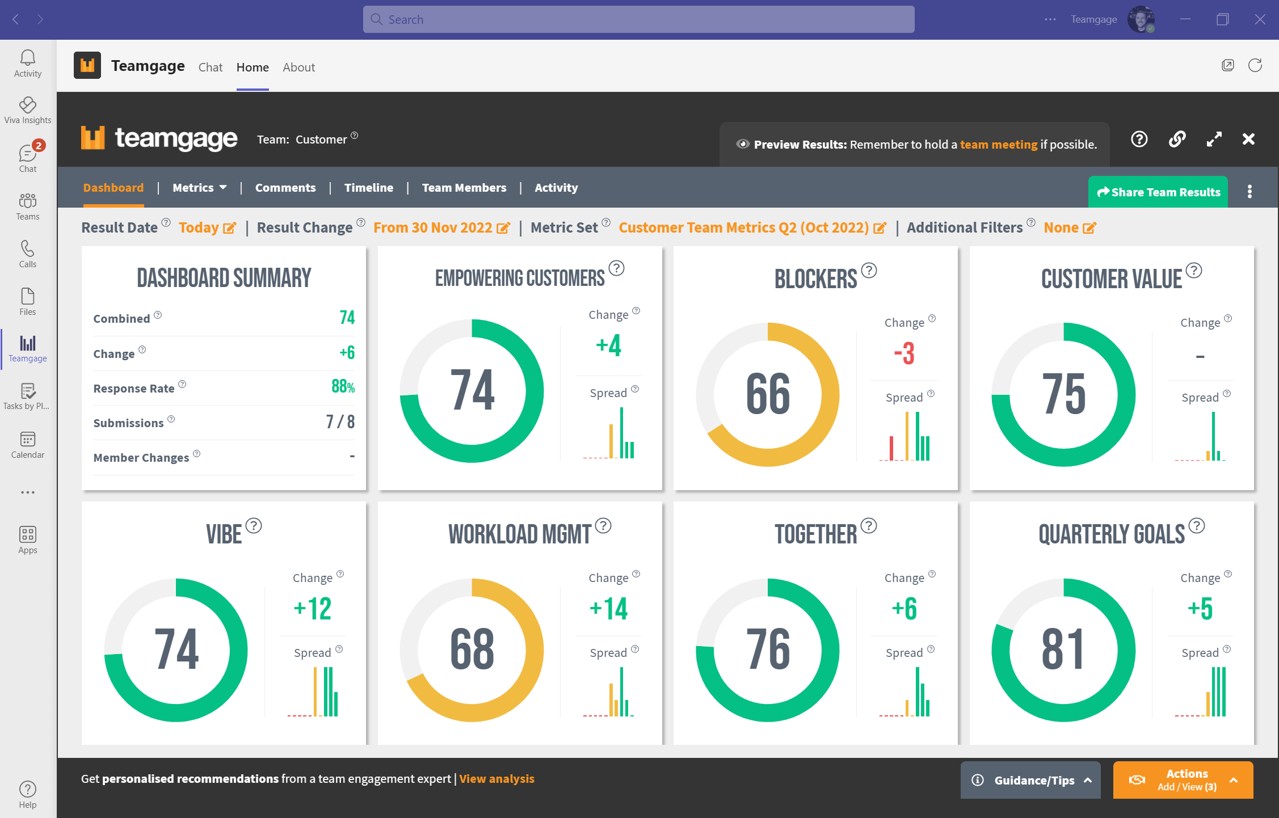Edit Result Date pencil icon next to Today
Image resolution: width=1279 pixels, height=818 pixels.
click(229, 228)
